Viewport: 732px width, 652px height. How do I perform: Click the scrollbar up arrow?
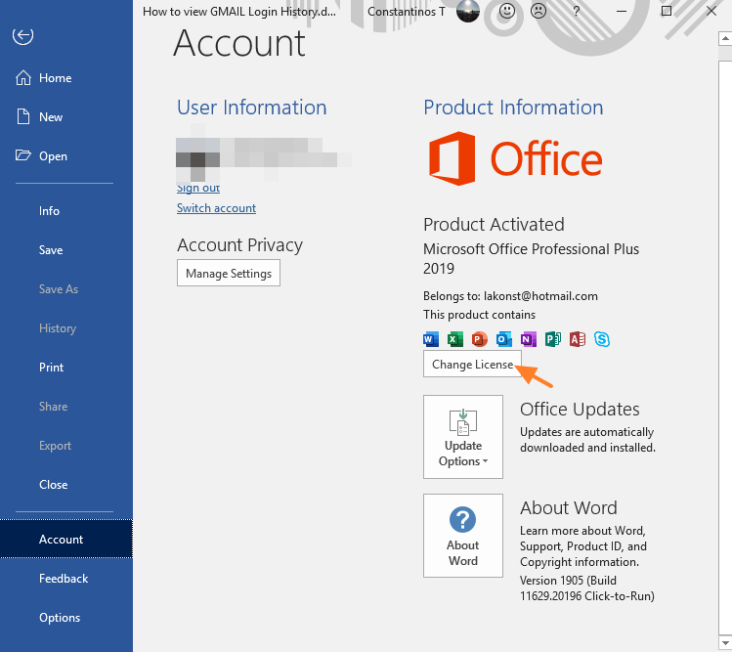pyautogui.click(x=725, y=39)
